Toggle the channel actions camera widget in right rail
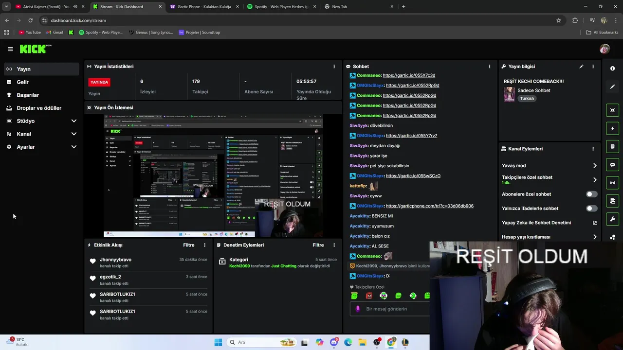The image size is (623, 350). click(612, 201)
